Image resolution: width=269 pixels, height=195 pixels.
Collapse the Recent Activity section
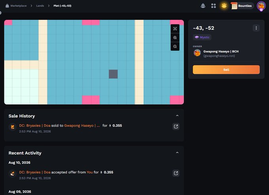click(177, 153)
